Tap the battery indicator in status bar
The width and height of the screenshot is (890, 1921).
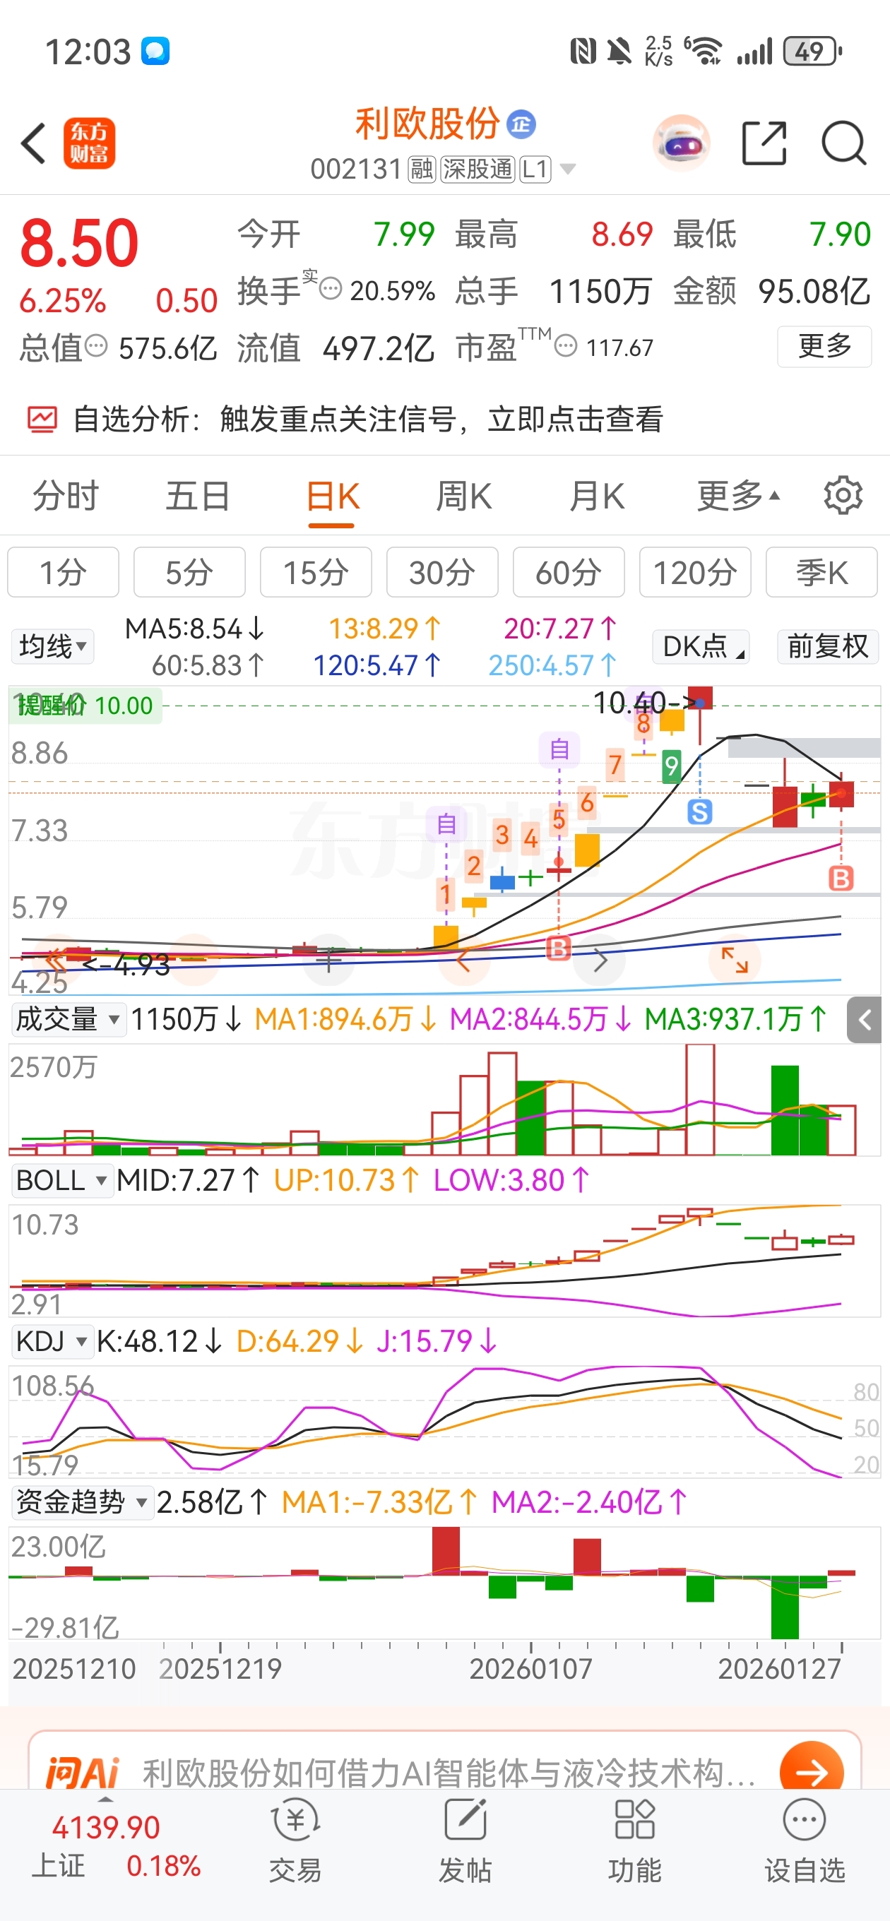[x=812, y=52]
